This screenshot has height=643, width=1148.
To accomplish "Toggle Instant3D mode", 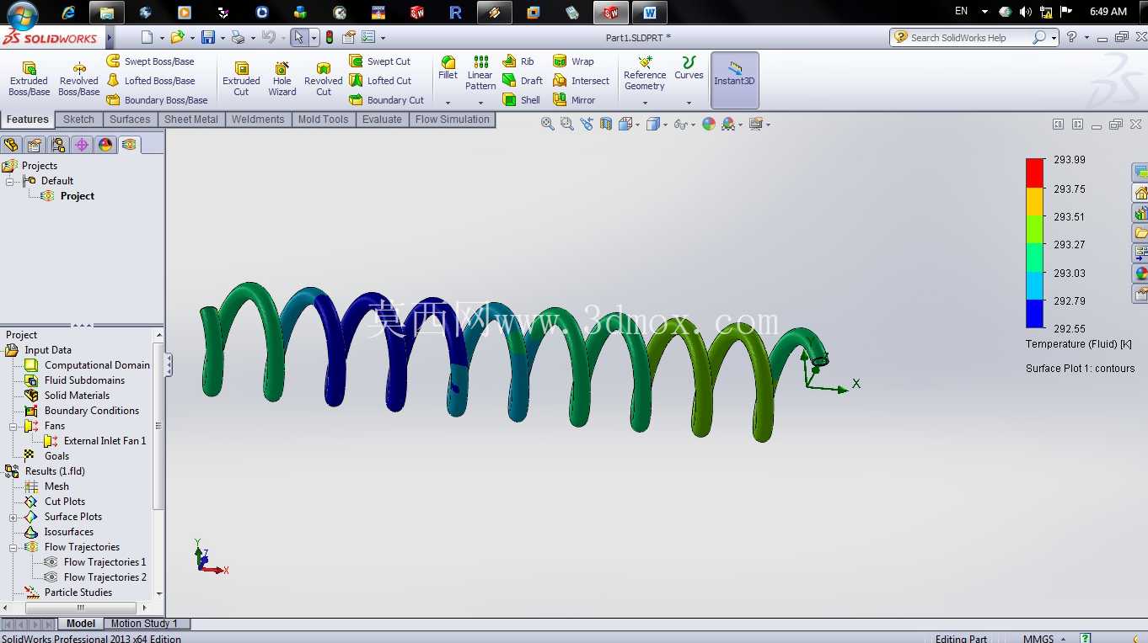I will (735, 79).
